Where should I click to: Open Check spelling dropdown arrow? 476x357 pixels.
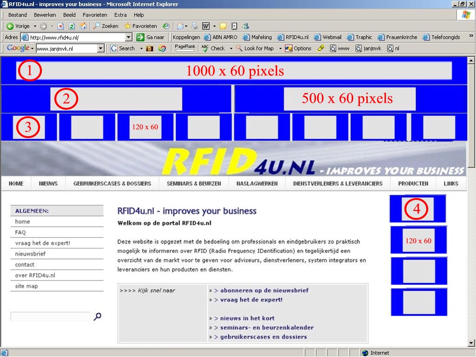231,48
